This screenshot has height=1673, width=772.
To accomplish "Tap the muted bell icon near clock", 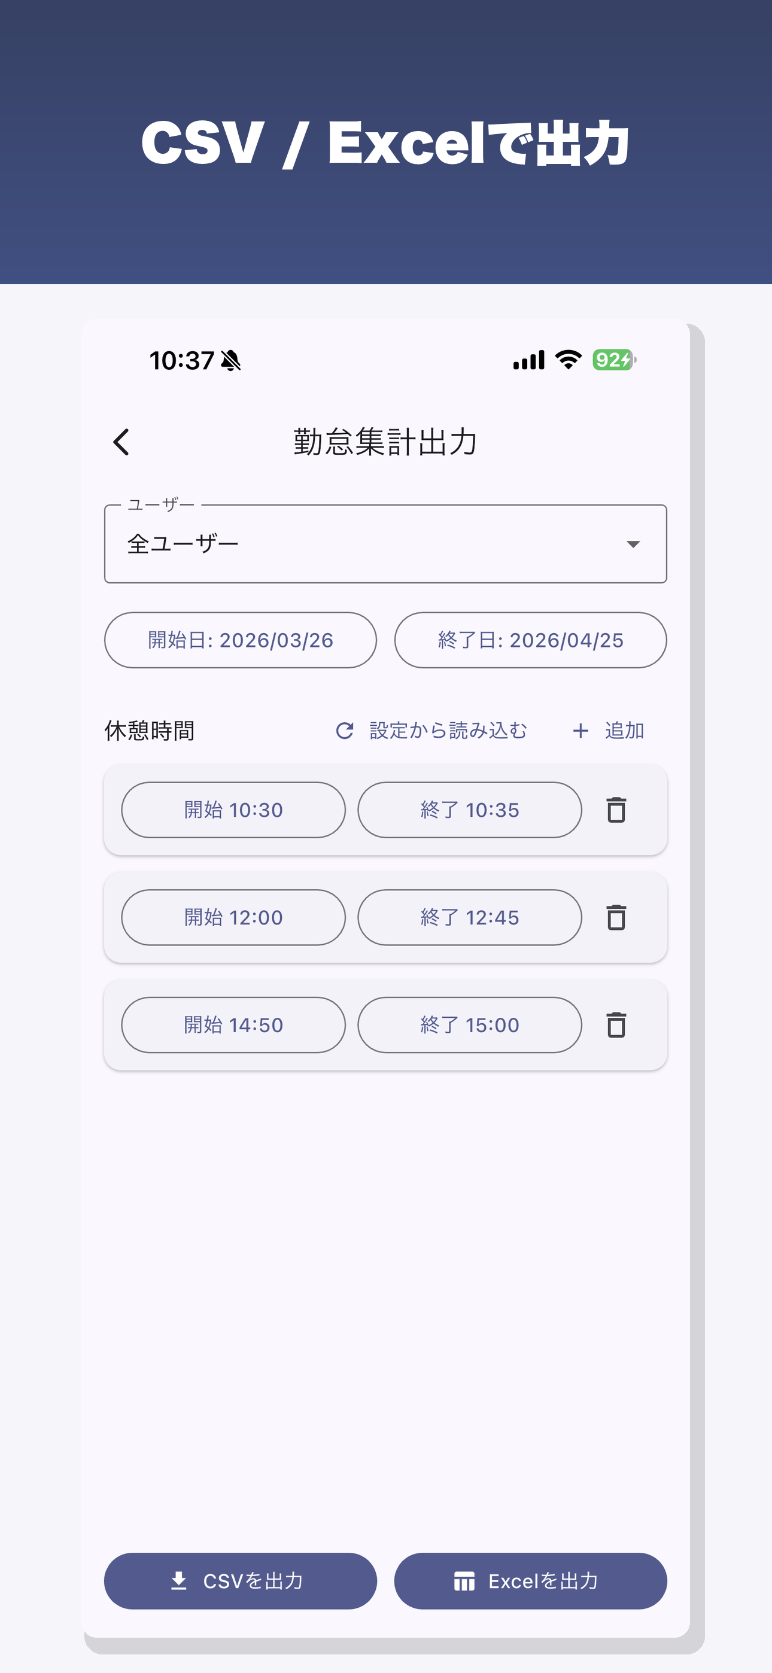I will [230, 360].
